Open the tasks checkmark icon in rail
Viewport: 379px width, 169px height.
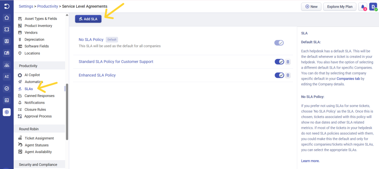click(x=7, y=89)
